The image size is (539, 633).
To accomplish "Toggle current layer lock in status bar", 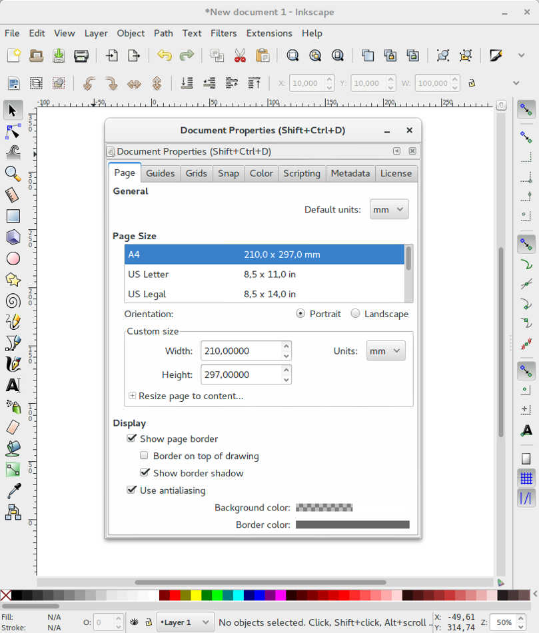I will tap(149, 622).
